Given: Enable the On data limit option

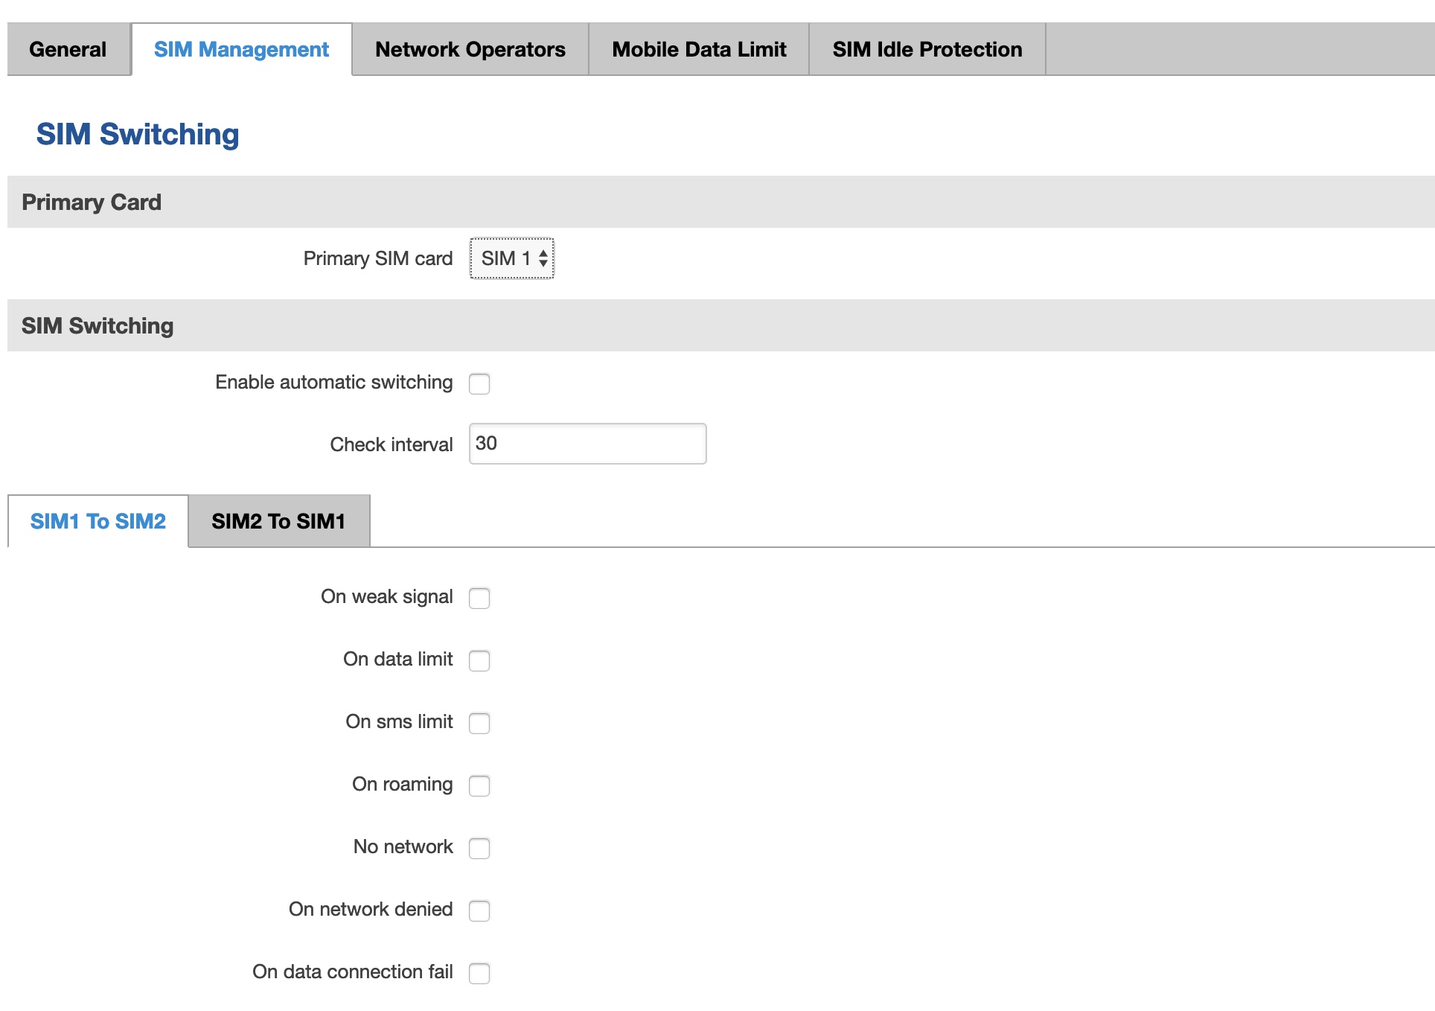Looking at the screenshot, I should (x=479, y=660).
